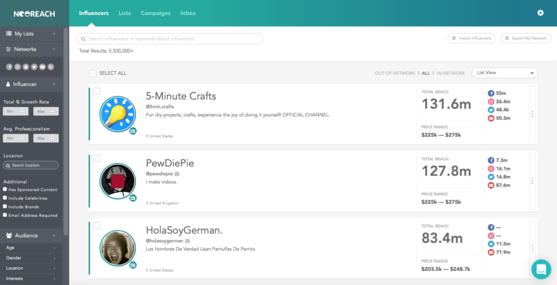Click the Total % Growth Rate Min stepper
The image size is (557, 285).
click(22, 111)
